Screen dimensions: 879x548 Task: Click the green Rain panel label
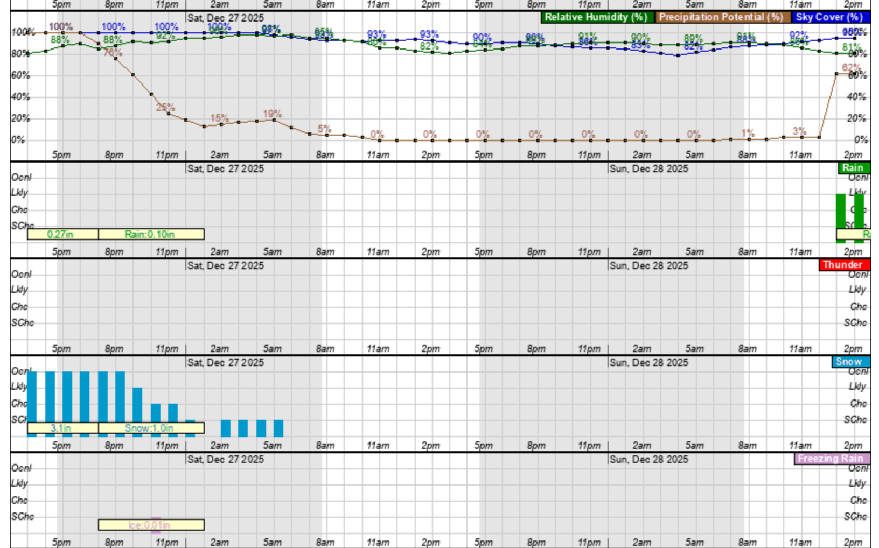point(853,168)
